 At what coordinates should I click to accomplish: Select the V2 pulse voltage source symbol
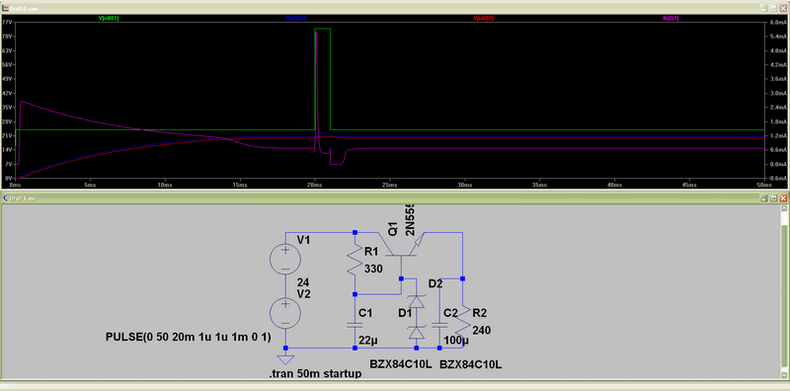tap(285, 313)
